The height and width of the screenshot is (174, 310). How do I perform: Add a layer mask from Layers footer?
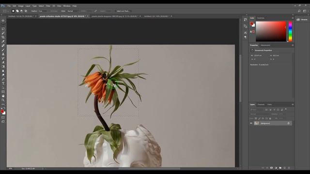pyautogui.click(x=271, y=168)
